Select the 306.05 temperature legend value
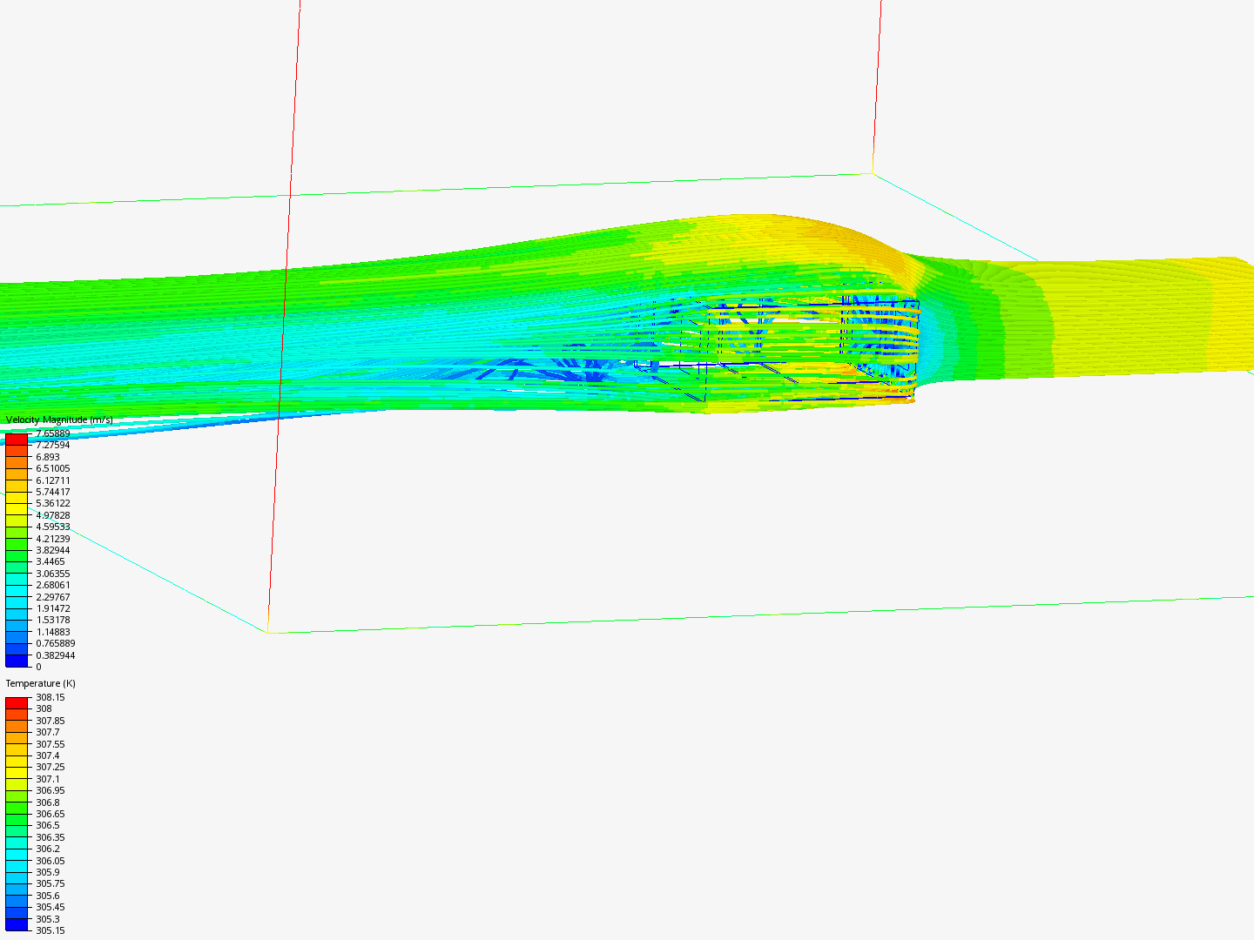Image resolution: width=1254 pixels, height=940 pixels. coord(50,862)
